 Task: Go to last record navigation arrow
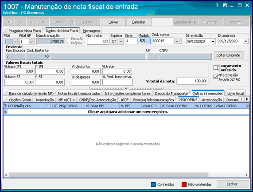(43, 22)
